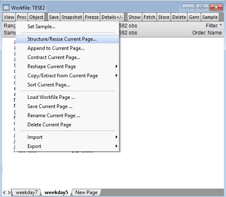Click the right page-tab scroll arrow
The image size is (226, 197).
pyautogui.click(x=9, y=192)
